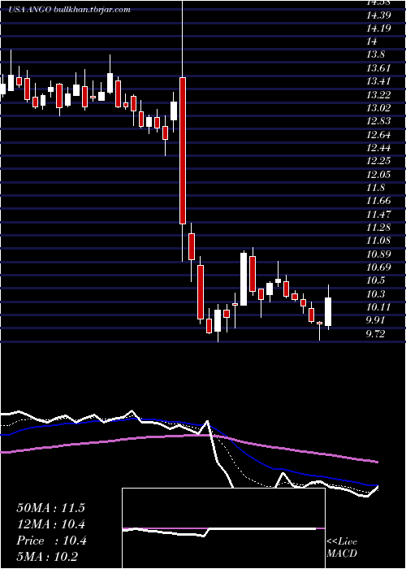This screenshot has height=569, width=406.
Task: Click the 11.28 price axis label
Action: [x=378, y=228]
